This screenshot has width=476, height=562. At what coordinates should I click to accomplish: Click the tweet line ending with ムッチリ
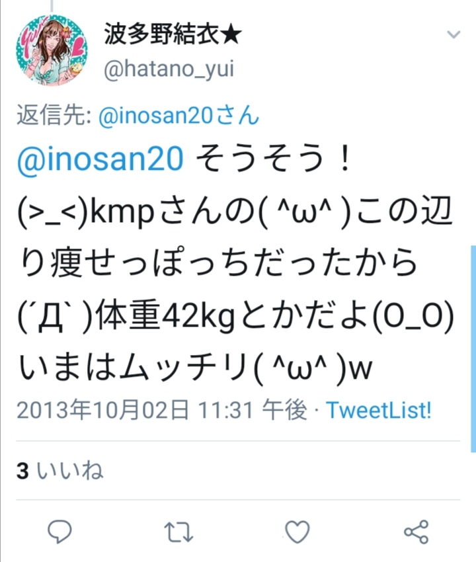[195, 368]
